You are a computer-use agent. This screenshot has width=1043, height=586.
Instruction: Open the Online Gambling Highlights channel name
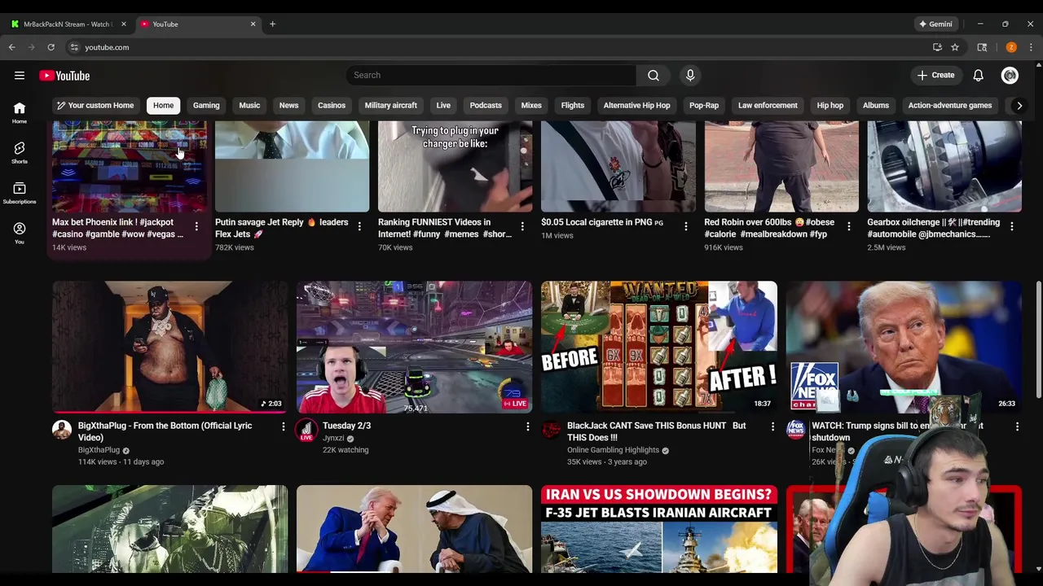tap(613, 450)
